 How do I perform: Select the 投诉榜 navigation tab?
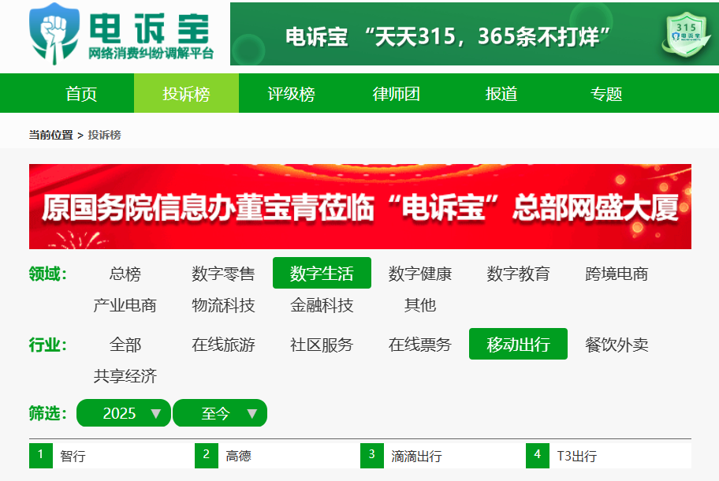click(x=186, y=94)
